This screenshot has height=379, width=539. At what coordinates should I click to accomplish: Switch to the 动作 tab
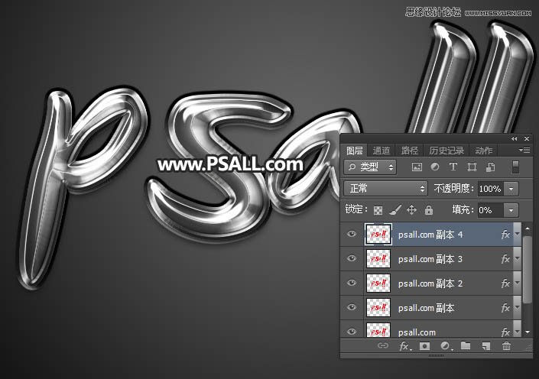[x=484, y=151]
